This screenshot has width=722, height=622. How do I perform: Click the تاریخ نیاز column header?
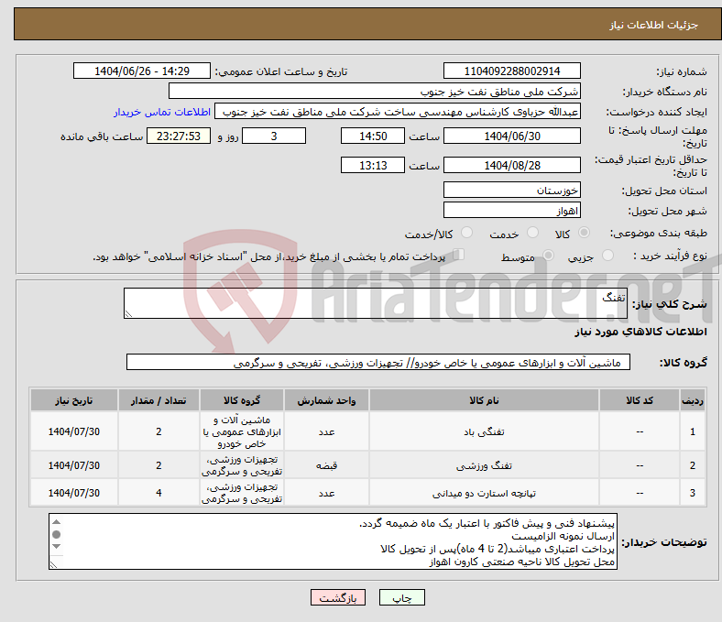pos(73,400)
